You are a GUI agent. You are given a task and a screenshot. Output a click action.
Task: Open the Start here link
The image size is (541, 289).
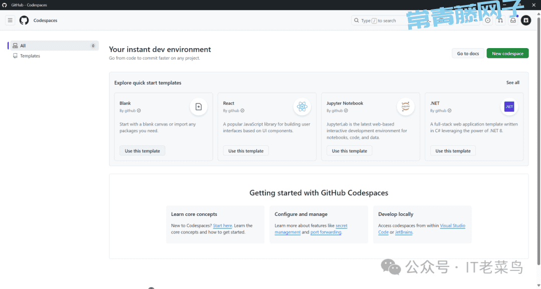[222, 225]
